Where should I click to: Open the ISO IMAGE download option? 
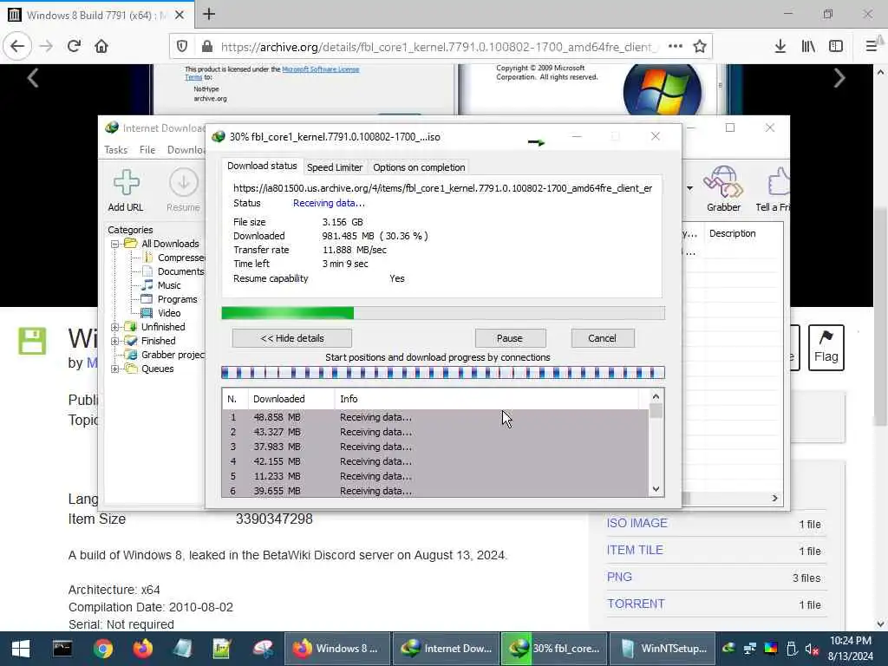(637, 523)
